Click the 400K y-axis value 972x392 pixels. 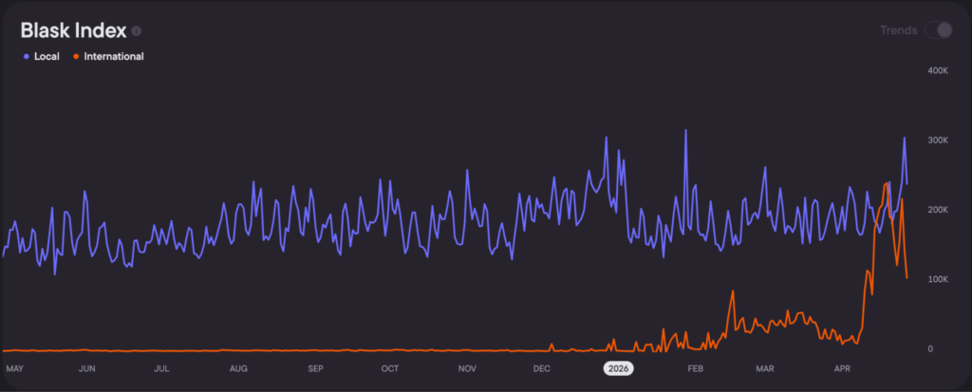coord(939,70)
